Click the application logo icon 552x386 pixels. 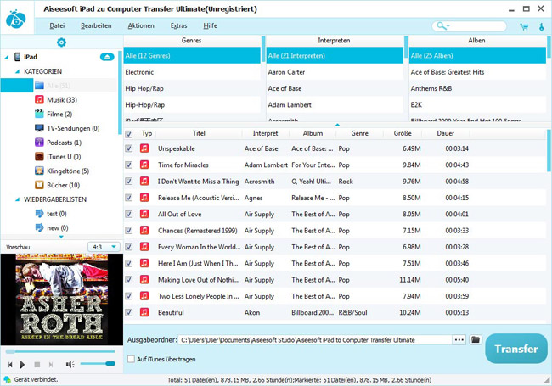tap(16, 19)
